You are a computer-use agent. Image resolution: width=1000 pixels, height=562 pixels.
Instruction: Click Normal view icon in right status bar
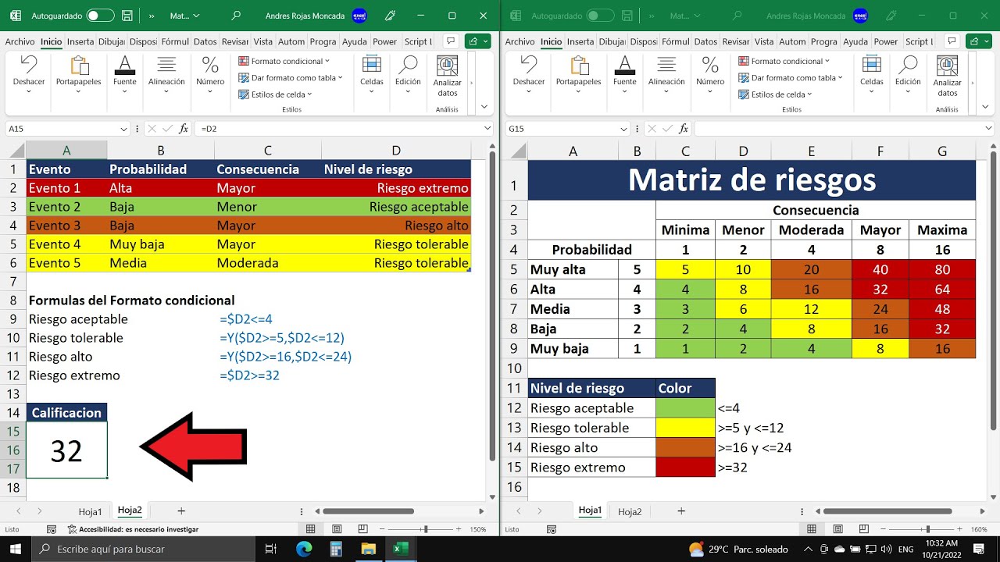(x=811, y=529)
